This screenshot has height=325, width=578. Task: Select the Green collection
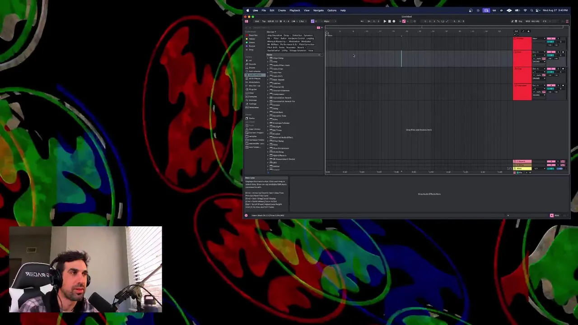(251, 42)
